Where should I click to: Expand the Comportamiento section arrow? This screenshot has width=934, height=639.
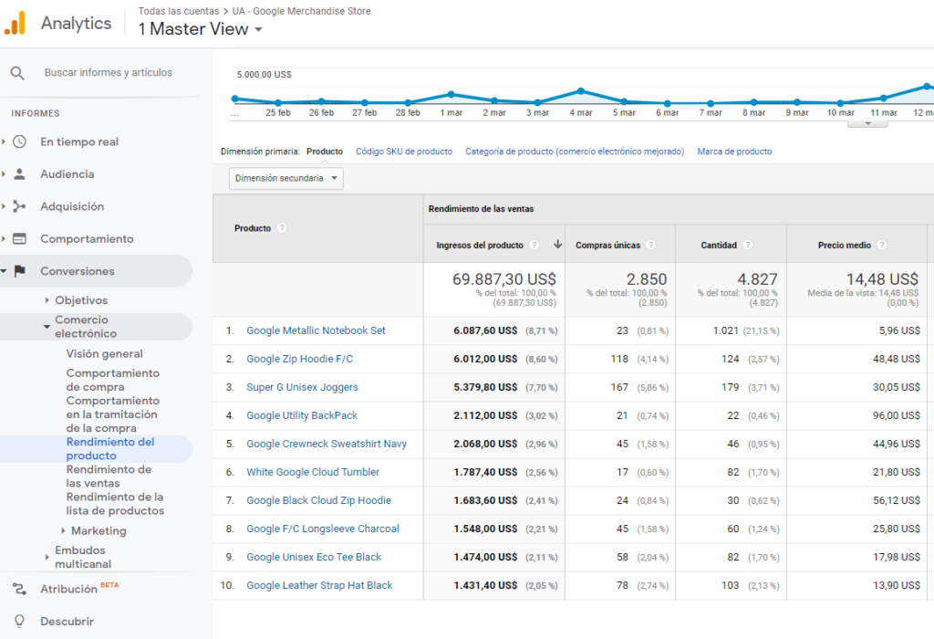[4, 238]
